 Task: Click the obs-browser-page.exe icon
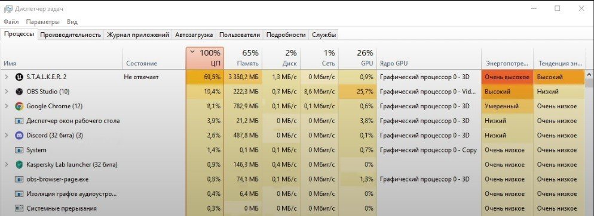[x=19, y=180]
